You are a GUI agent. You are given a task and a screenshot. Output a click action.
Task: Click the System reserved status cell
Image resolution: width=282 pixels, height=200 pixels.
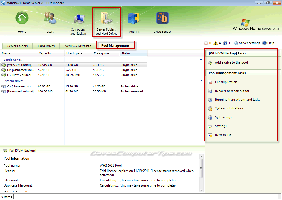[132, 91]
